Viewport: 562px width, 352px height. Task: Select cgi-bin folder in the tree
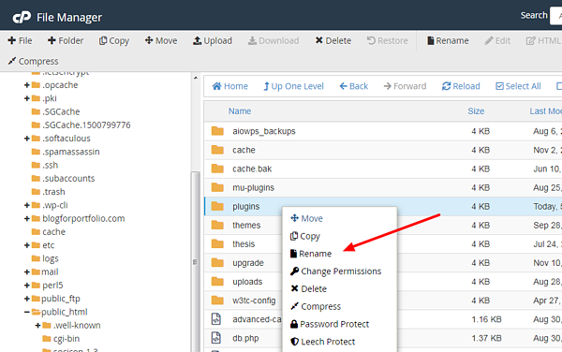click(61, 339)
